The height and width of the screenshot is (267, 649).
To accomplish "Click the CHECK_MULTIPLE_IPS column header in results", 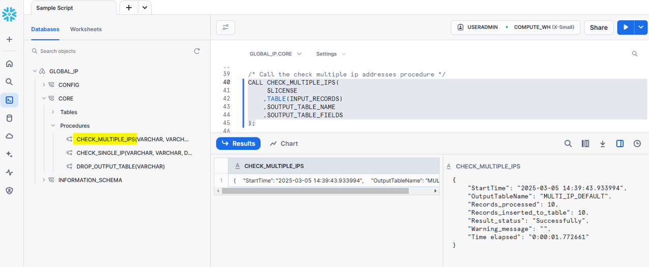I will [334, 166].
